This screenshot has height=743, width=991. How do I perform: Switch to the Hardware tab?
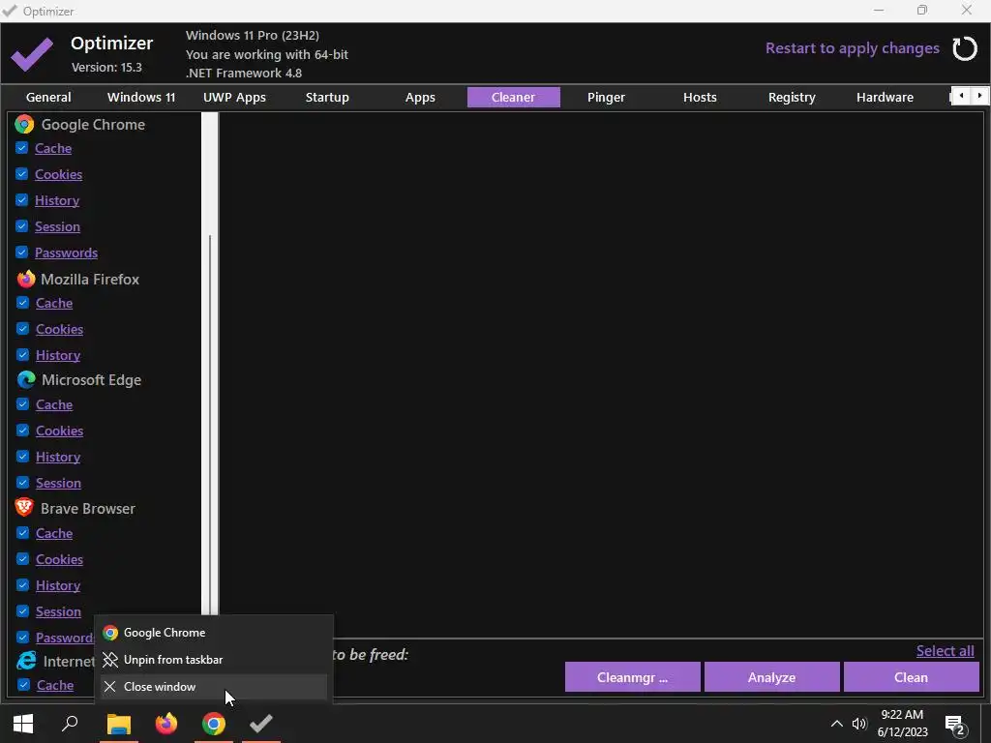(x=885, y=98)
